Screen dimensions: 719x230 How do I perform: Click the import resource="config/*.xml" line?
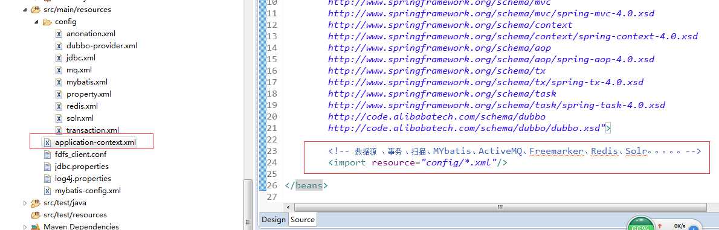[x=418, y=162]
